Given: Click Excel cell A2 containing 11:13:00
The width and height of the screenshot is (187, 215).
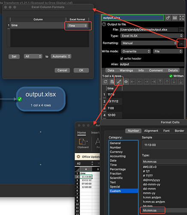Looking at the screenshot, I should tap(86, 177).
